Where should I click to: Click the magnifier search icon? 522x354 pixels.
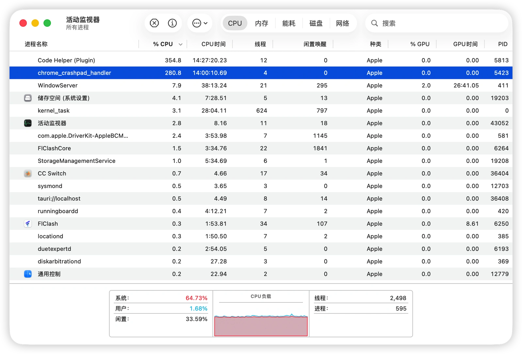coord(374,23)
